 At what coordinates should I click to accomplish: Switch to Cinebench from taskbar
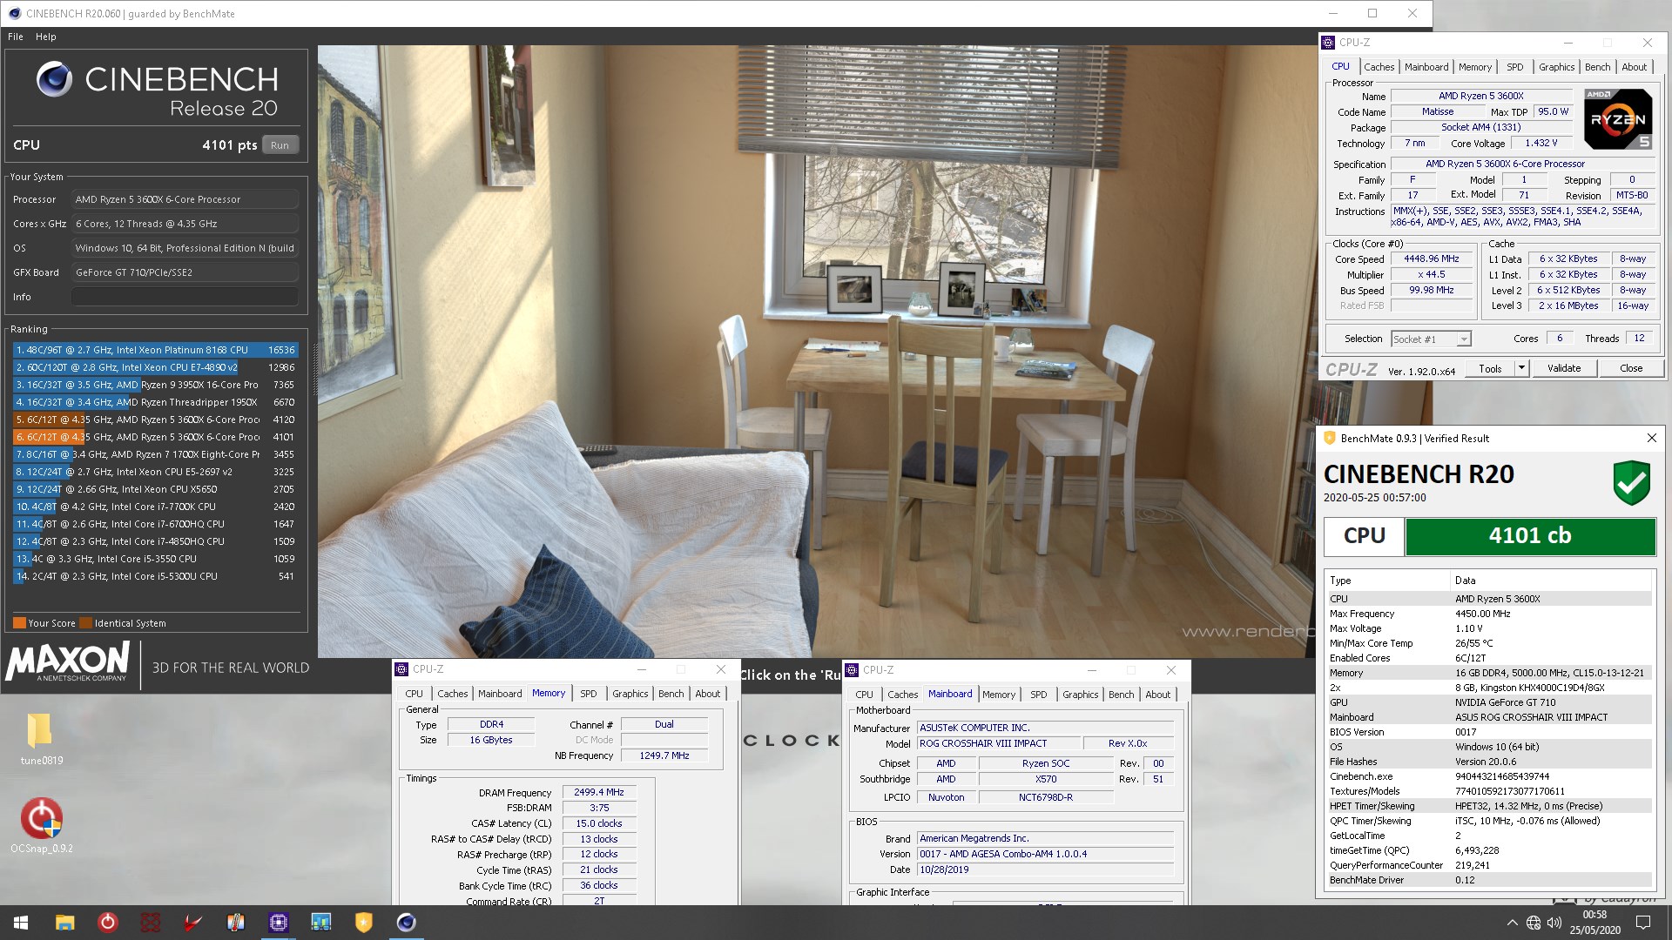pos(407,923)
